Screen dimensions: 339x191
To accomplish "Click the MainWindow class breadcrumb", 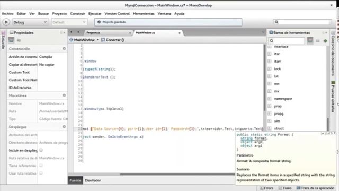I will [x=82, y=40].
